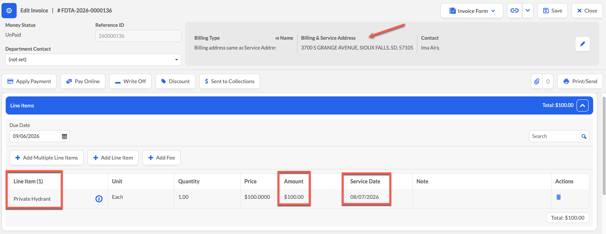Click the Actions column header
The image size is (606, 234).
pos(564,181)
